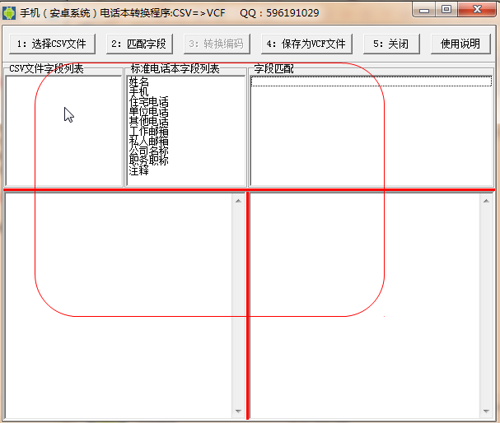500x423 pixels.
Task: Maximize the converter window
Action: (446, 10)
